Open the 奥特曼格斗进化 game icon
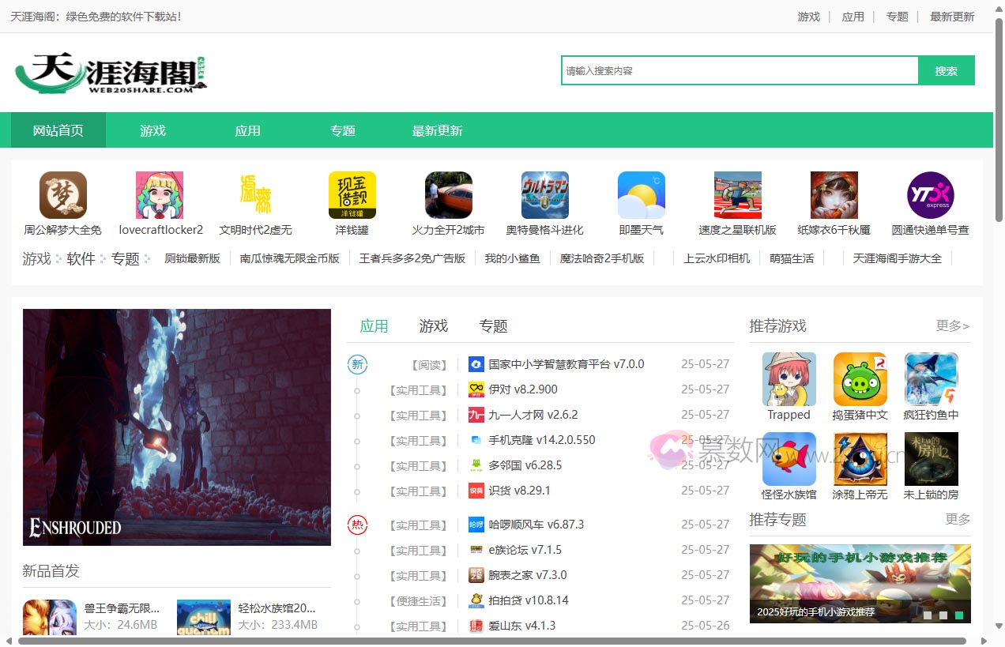The width and height of the screenshot is (1005, 647). click(x=544, y=195)
